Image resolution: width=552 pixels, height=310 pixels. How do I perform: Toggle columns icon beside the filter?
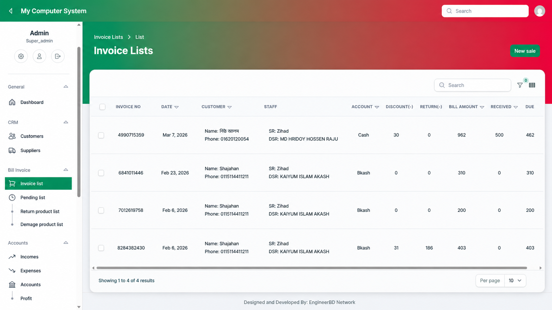click(x=532, y=85)
